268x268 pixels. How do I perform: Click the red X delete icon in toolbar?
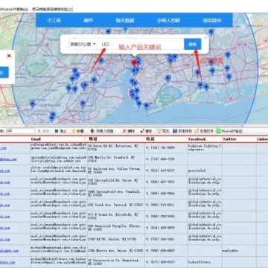pyautogui.click(x=124, y=131)
